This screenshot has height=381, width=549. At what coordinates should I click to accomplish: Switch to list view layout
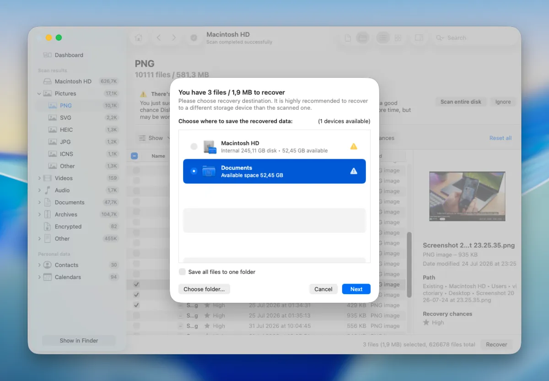click(x=382, y=38)
